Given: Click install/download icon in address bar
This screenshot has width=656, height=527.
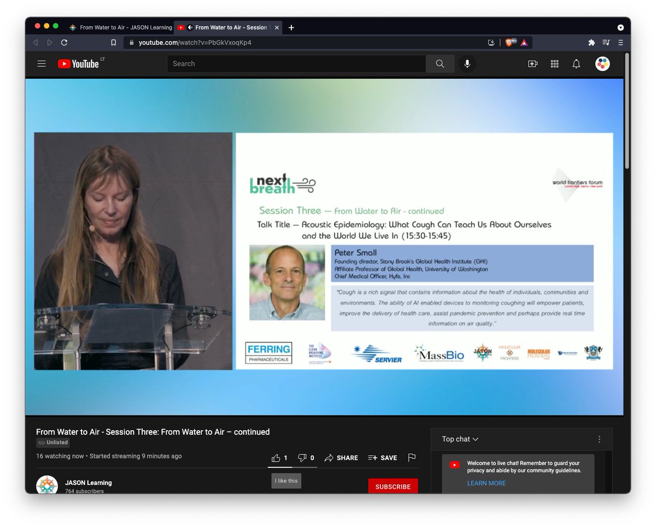Looking at the screenshot, I should click(x=491, y=43).
